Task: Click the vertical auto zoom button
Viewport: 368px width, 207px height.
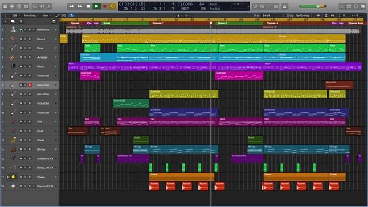Action: [326, 16]
